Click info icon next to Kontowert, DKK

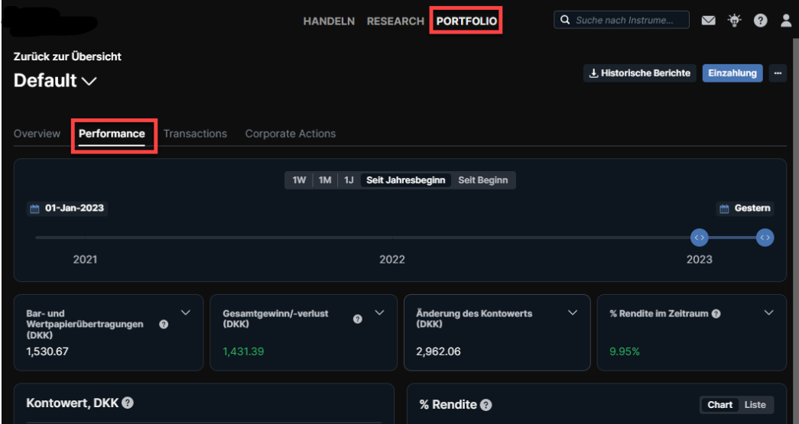coord(128,403)
